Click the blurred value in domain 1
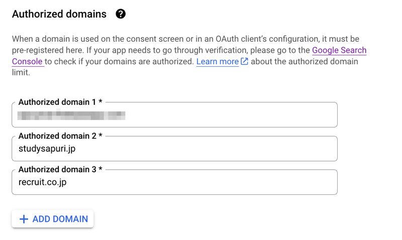402x240 pixels. click(71, 115)
